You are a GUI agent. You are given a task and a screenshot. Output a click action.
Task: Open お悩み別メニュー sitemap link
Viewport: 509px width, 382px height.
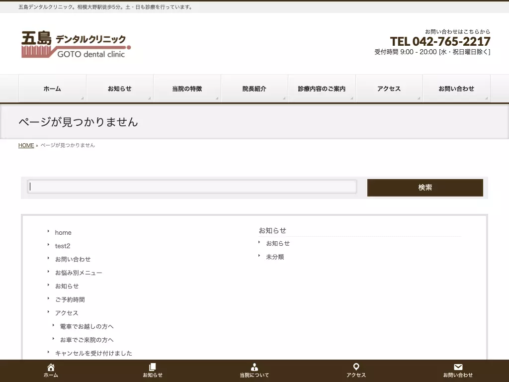click(79, 273)
